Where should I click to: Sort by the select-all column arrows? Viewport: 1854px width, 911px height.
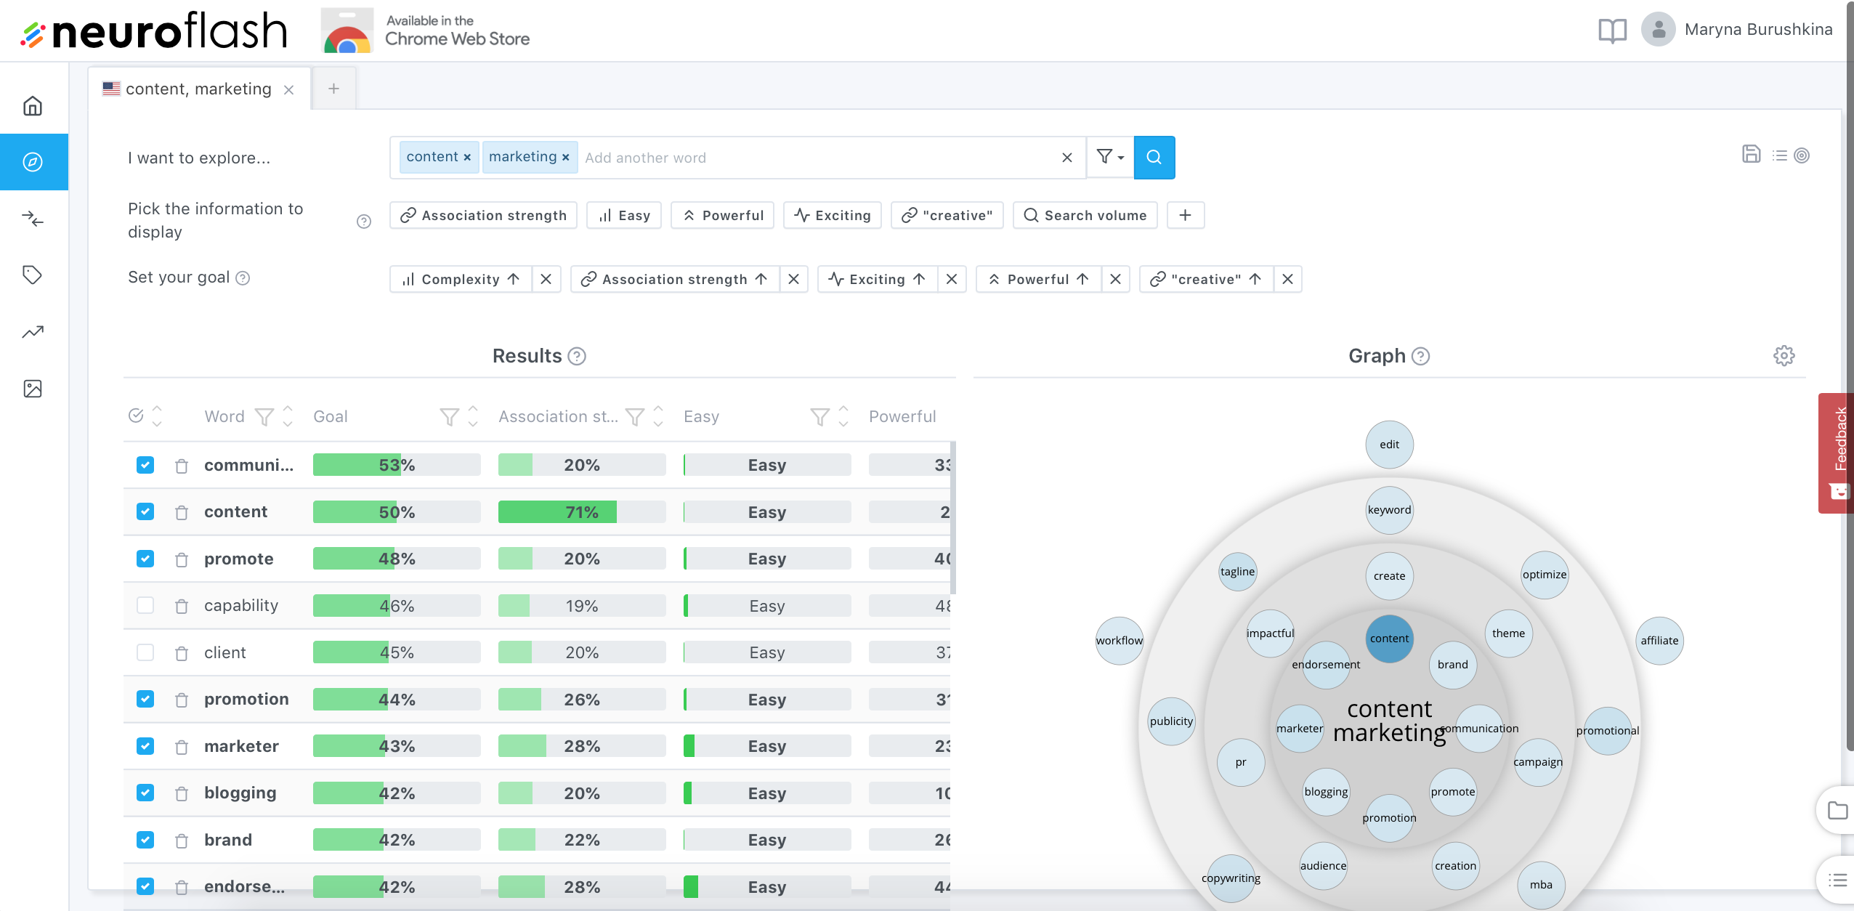(157, 416)
